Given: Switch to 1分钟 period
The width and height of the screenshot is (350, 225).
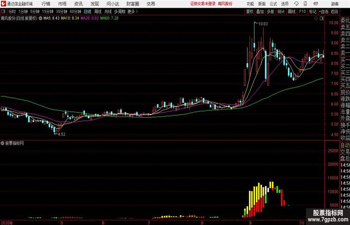Looking at the screenshot, I should [x=23, y=12].
